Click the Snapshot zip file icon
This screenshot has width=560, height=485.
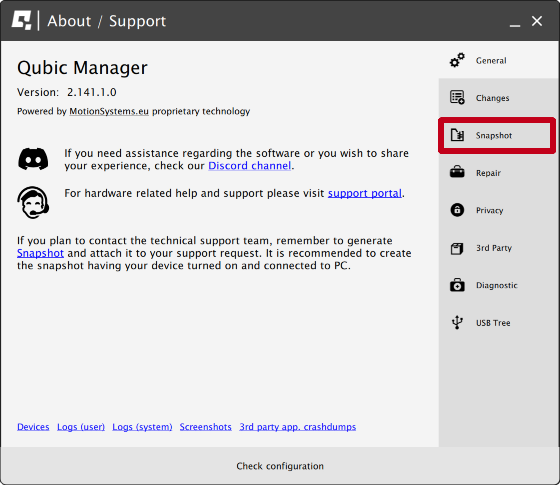coord(457,135)
